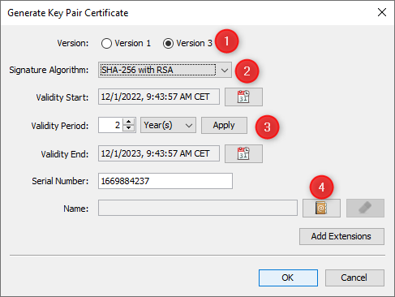Click the Apply button
Screen dimensions: 395x297
224,125
